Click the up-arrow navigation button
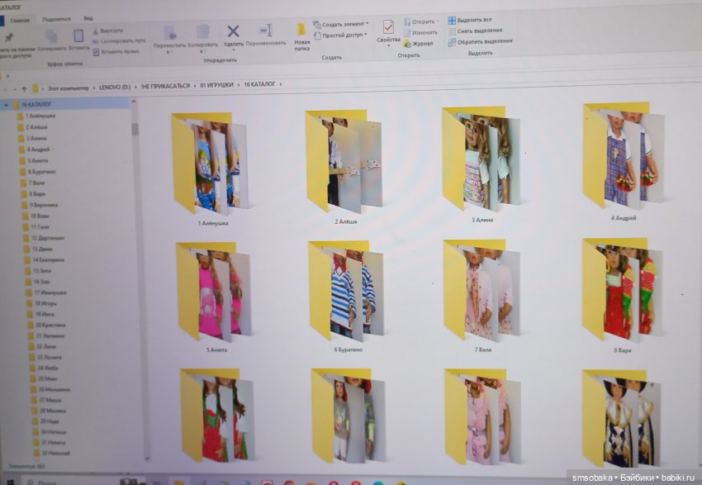 24,86
